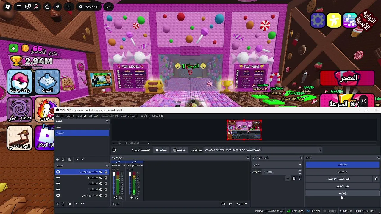Open Roblox chat bubble icon
381x214 pixels.
tap(28, 7)
